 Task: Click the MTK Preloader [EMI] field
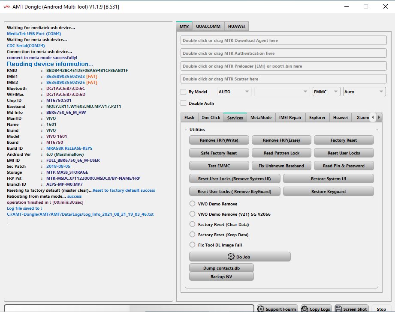pyautogui.click(x=283, y=66)
